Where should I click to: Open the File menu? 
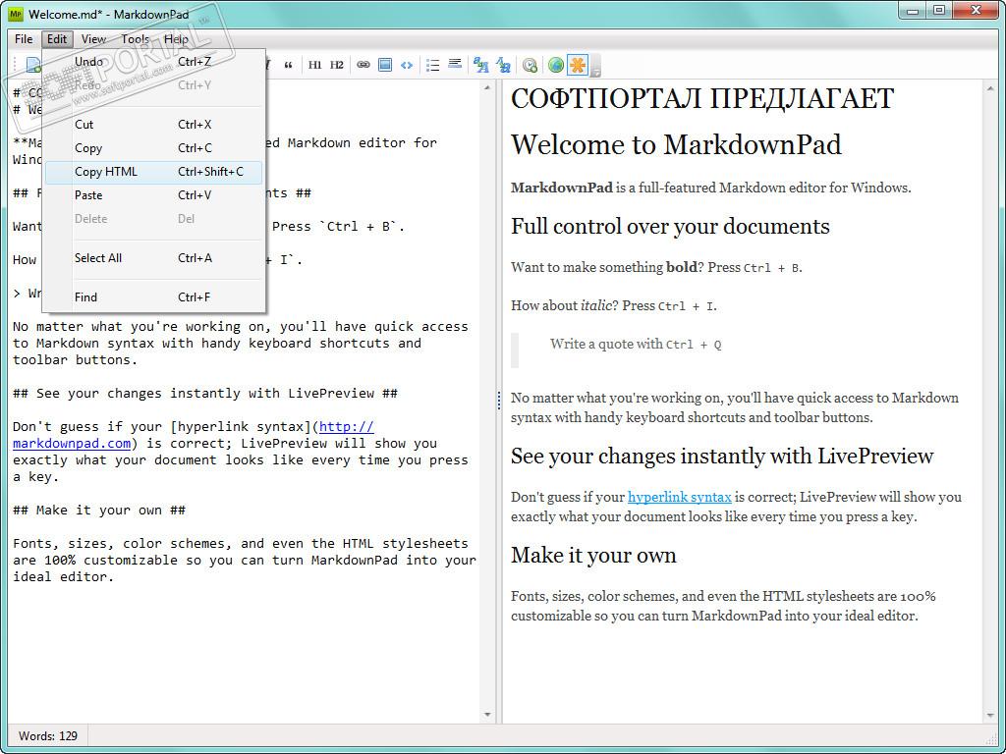pyautogui.click(x=24, y=39)
